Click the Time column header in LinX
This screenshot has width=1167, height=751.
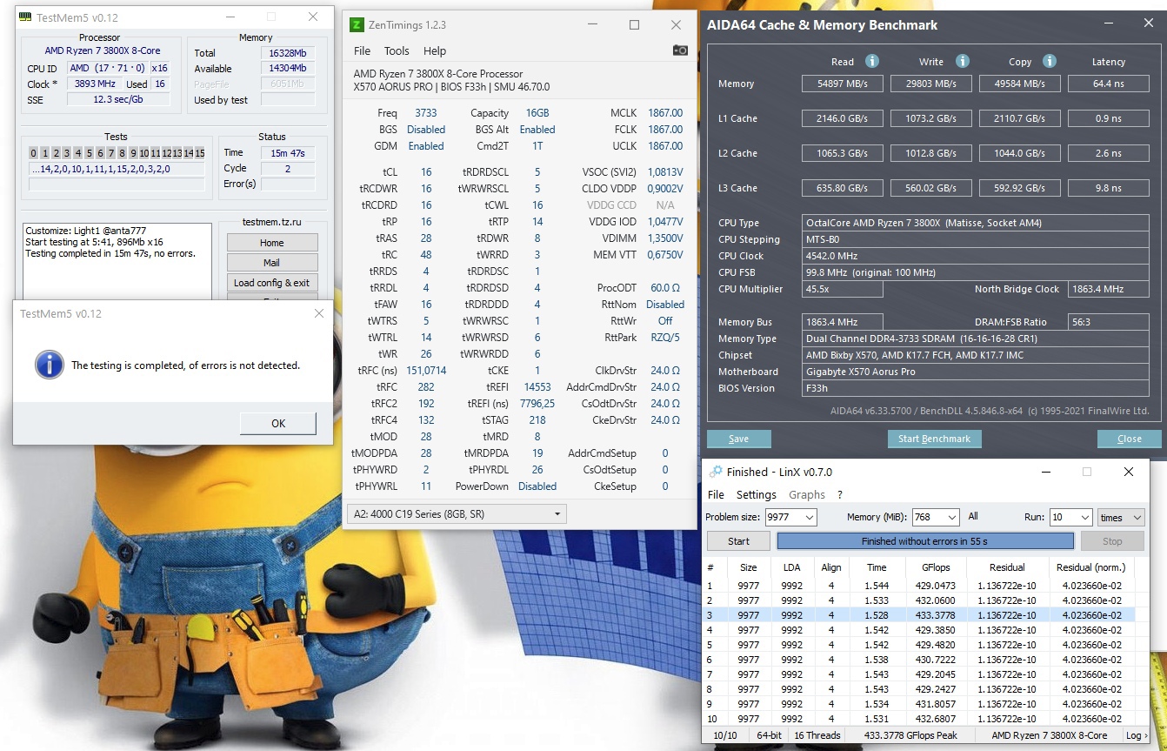pyautogui.click(x=877, y=567)
